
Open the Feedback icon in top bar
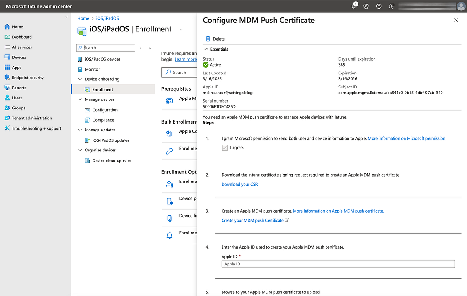391,6
